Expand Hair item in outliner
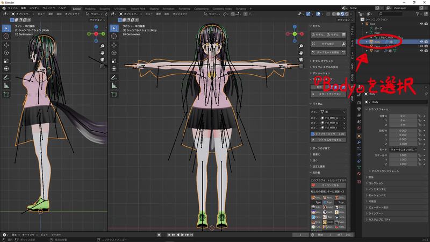Screen dimensions: 430x242 click(367, 51)
